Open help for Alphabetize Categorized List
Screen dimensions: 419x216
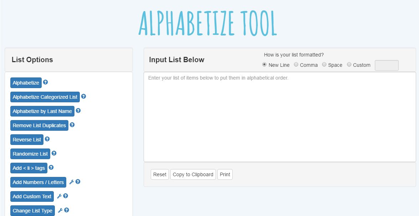[83, 96]
